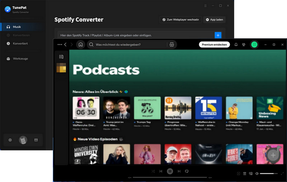The width and height of the screenshot is (287, 182).
Task: Open the 15 Minuten podcast cover
Action: pyautogui.click(x=209, y=108)
